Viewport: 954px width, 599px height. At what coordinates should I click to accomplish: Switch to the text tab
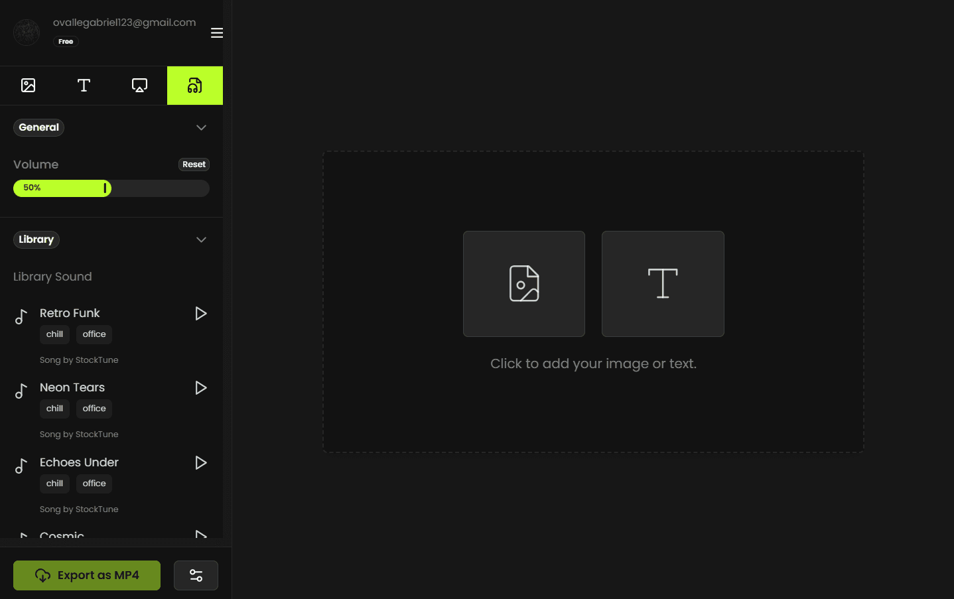(x=84, y=86)
